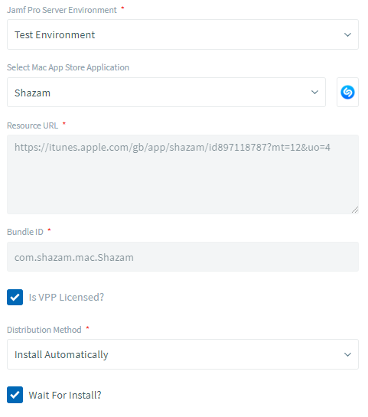Click the 'Jamf Pro Server Environment' field label
This screenshot has height=417, width=368.
[x=62, y=10]
